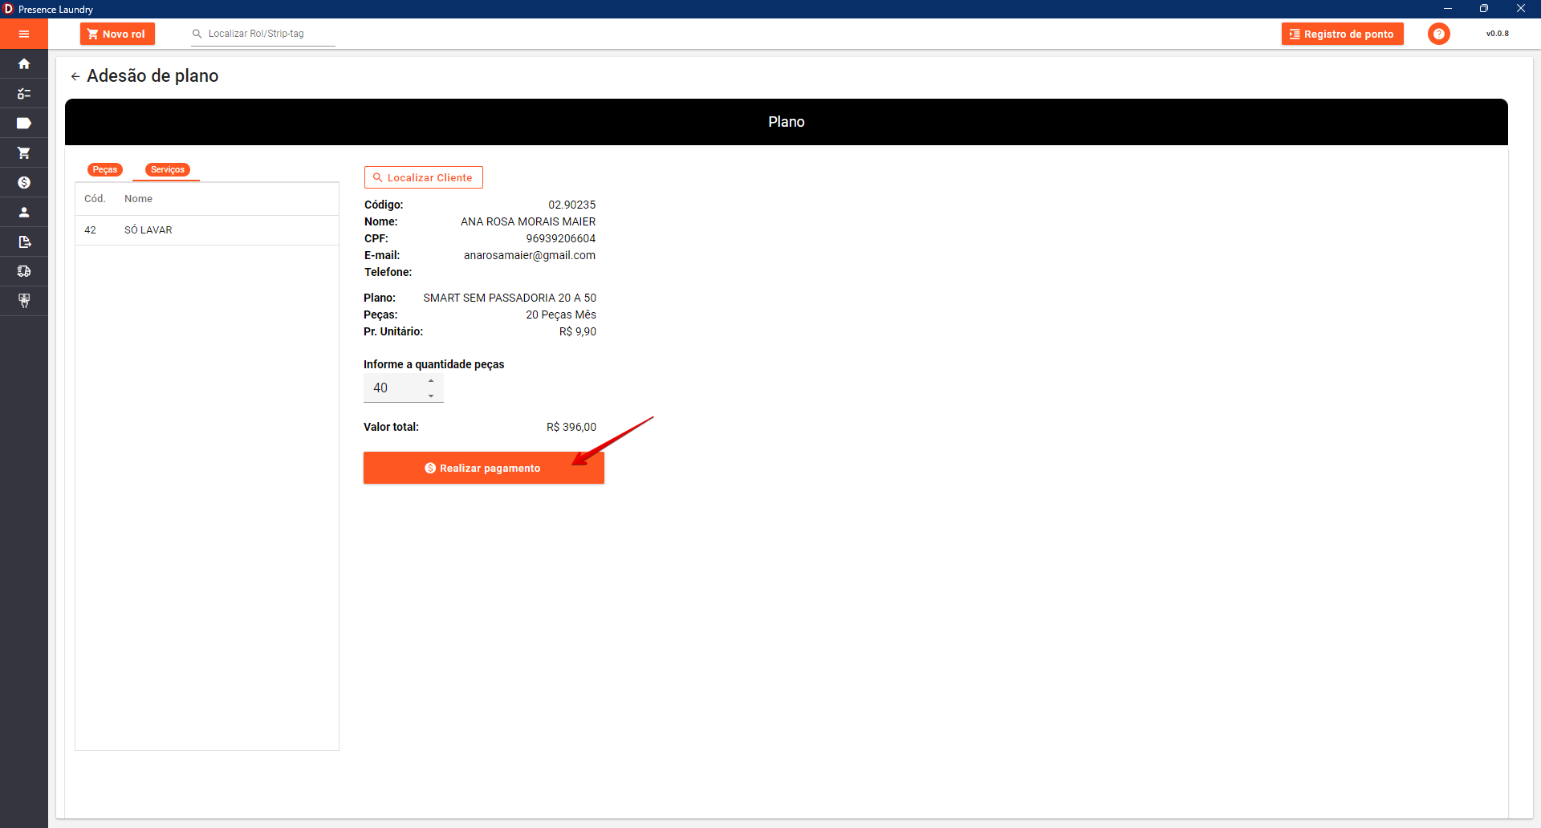
Task: Open the document export sidebar icon
Action: click(24, 242)
